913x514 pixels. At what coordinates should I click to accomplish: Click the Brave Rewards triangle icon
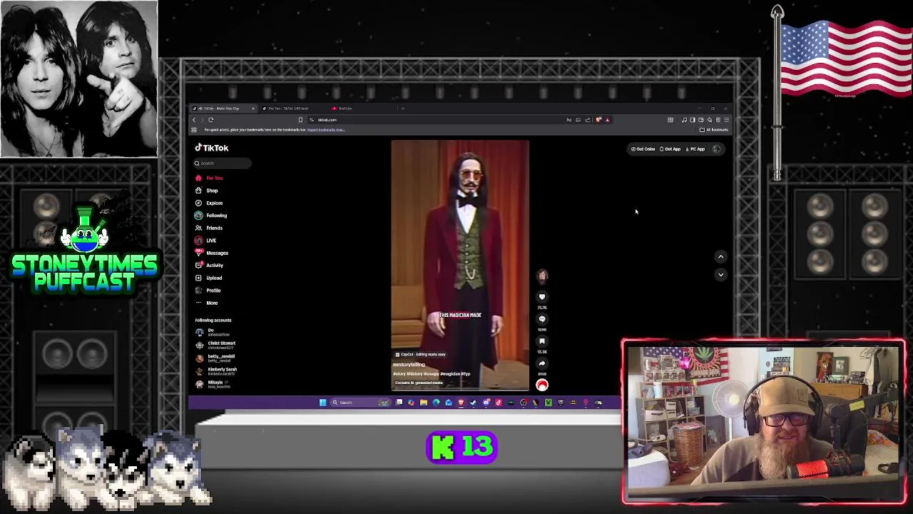(x=607, y=120)
